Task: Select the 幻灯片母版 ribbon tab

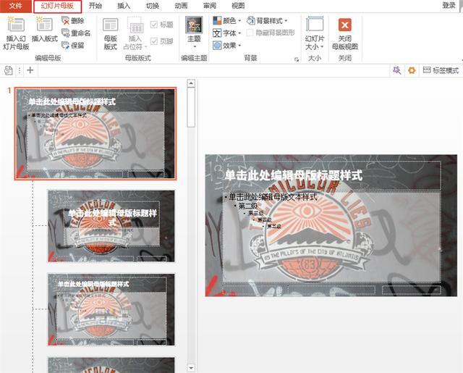Action: (58, 6)
